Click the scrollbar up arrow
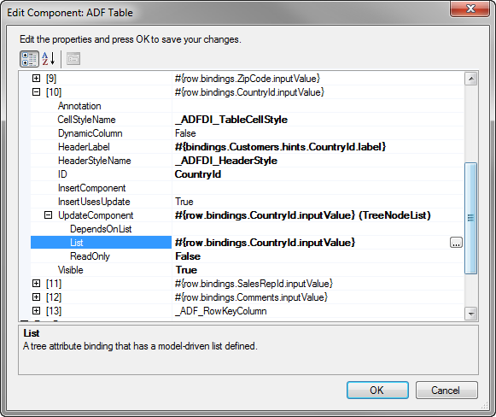This screenshot has width=496, height=417. pos(471,79)
